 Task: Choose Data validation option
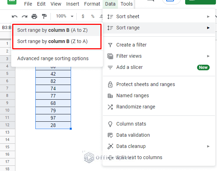[x=159, y=135]
